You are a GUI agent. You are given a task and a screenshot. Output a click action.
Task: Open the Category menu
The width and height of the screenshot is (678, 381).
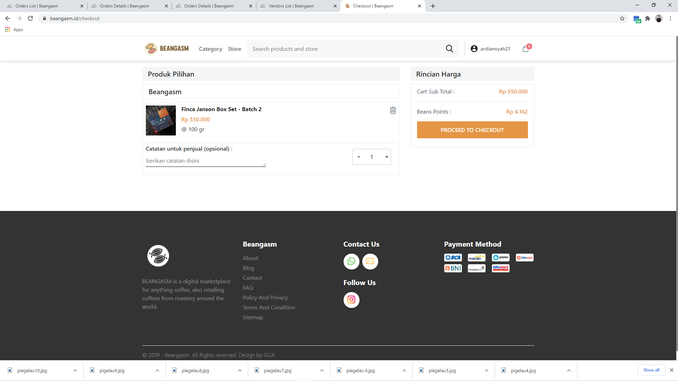[210, 49]
